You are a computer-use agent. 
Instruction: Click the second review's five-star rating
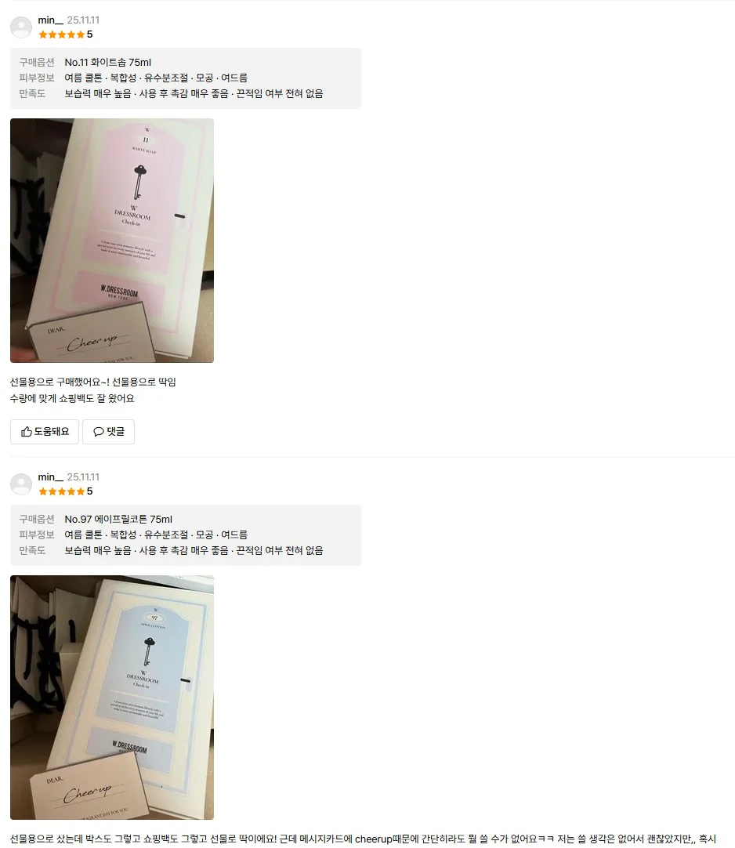click(x=66, y=491)
